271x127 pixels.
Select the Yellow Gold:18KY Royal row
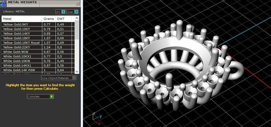click(x=38, y=43)
